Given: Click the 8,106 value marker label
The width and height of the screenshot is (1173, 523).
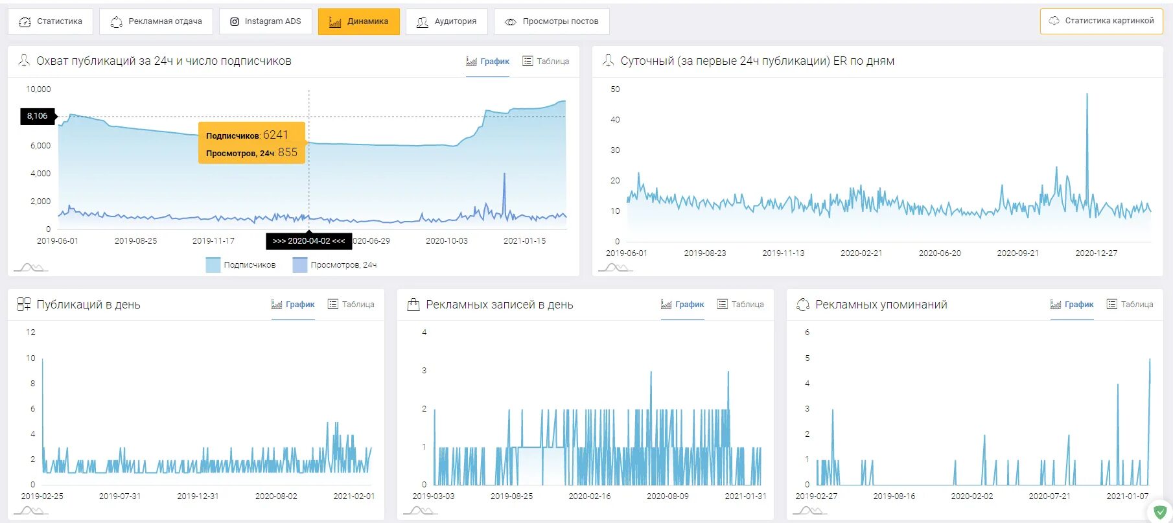Looking at the screenshot, I should pos(38,116).
